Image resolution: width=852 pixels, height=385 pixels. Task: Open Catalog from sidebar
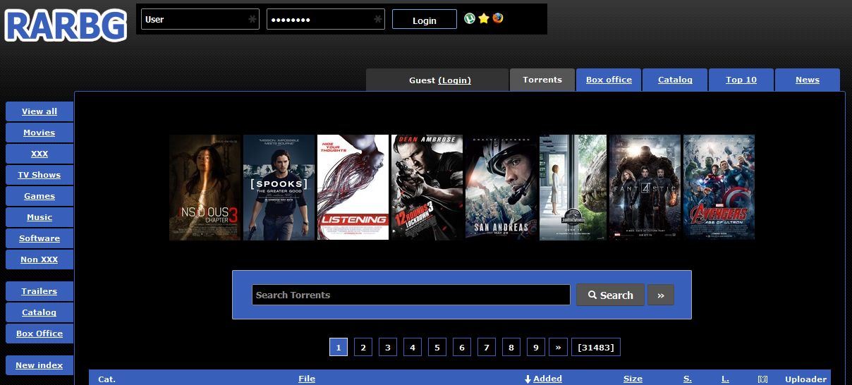(x=39, y=312)
